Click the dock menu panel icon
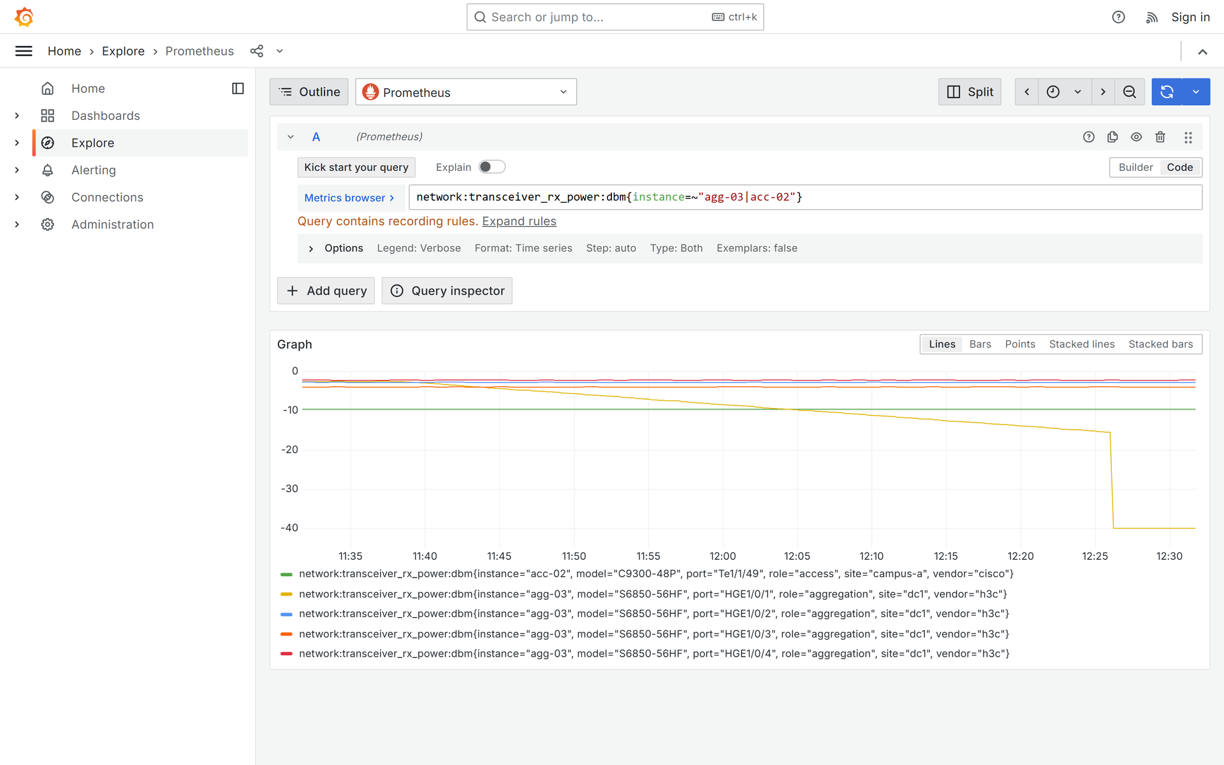 tap(238, 89)
